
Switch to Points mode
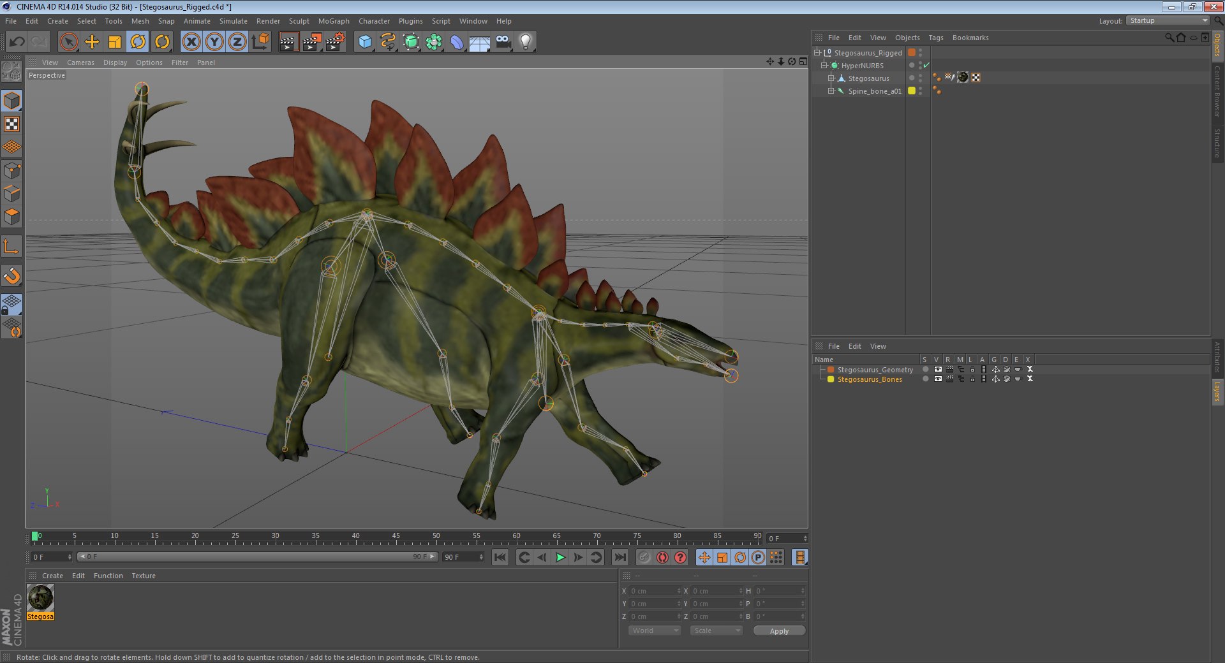pos(11,170)
